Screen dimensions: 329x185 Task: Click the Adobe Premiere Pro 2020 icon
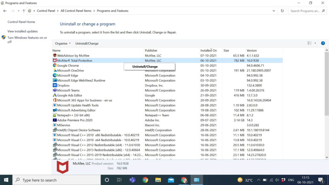coord(55,120)
